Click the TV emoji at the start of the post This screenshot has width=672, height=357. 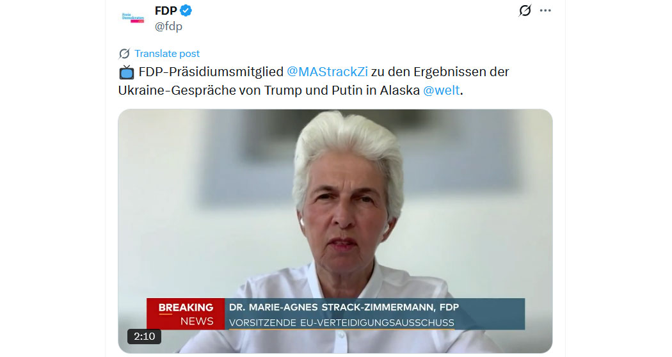coord(127,72)
